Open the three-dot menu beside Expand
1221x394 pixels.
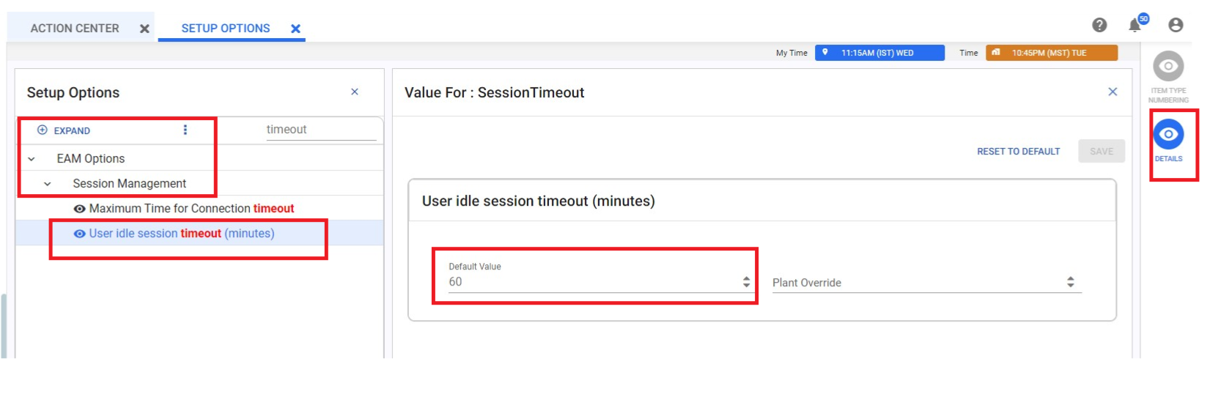pos(185,130)
